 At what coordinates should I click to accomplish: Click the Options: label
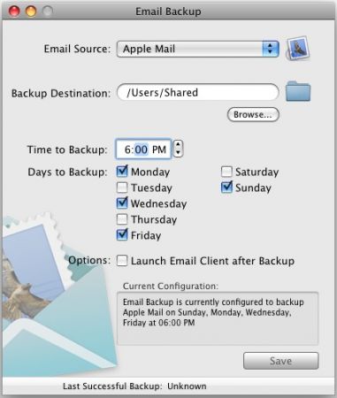[89, 260]
